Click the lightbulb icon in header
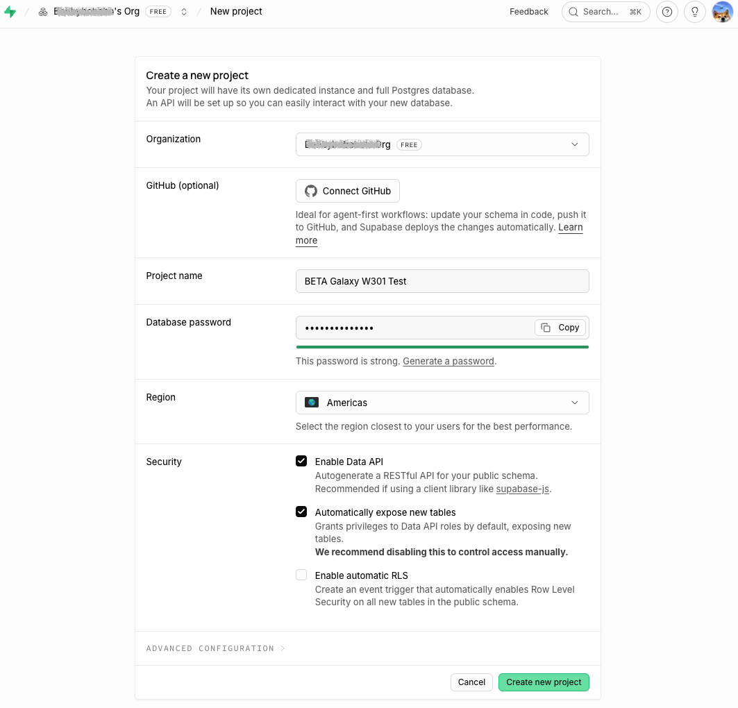738x708 pixels. 694,12
